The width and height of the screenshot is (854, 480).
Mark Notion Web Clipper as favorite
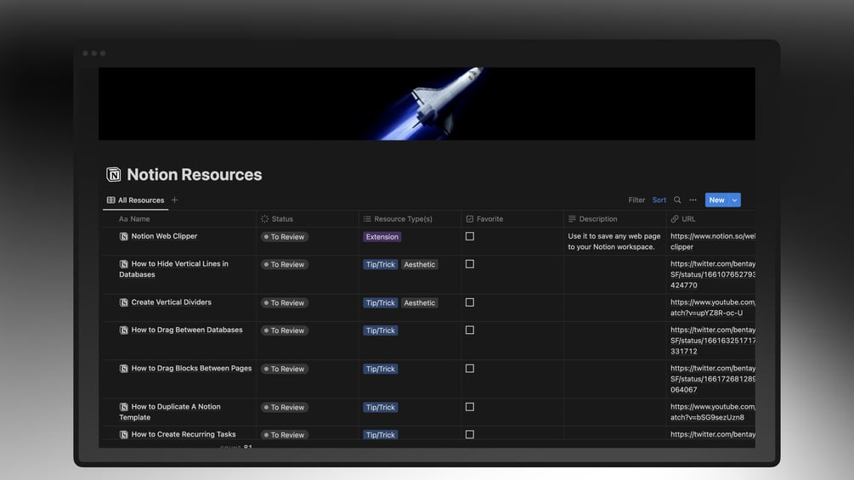(x=469, y=236)
